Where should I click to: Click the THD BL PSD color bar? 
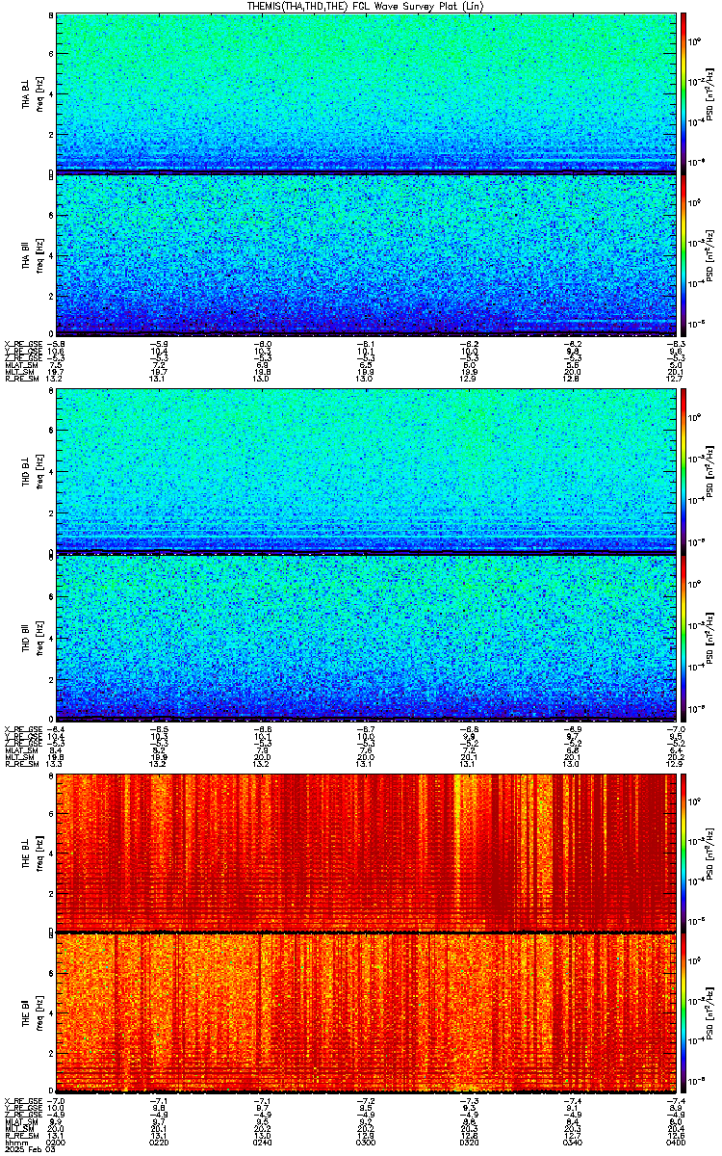pos(684,472)
